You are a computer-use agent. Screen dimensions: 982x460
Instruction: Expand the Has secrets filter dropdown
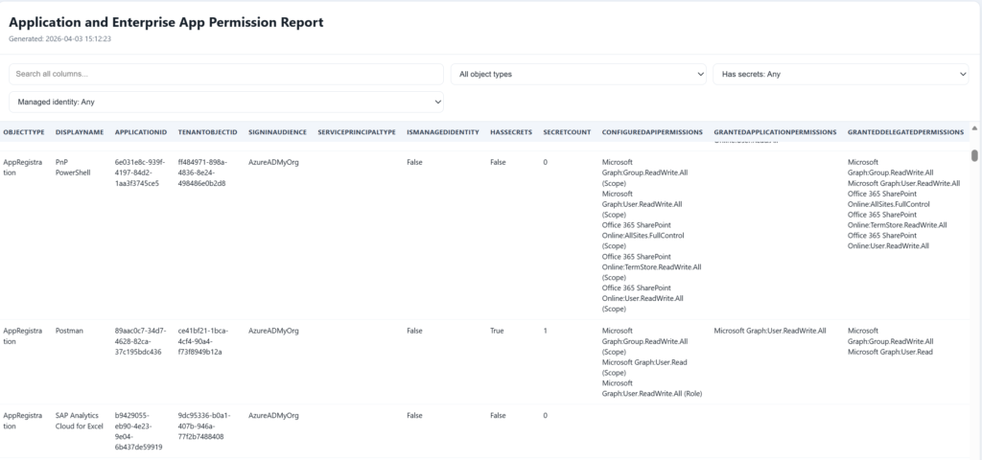840,74
